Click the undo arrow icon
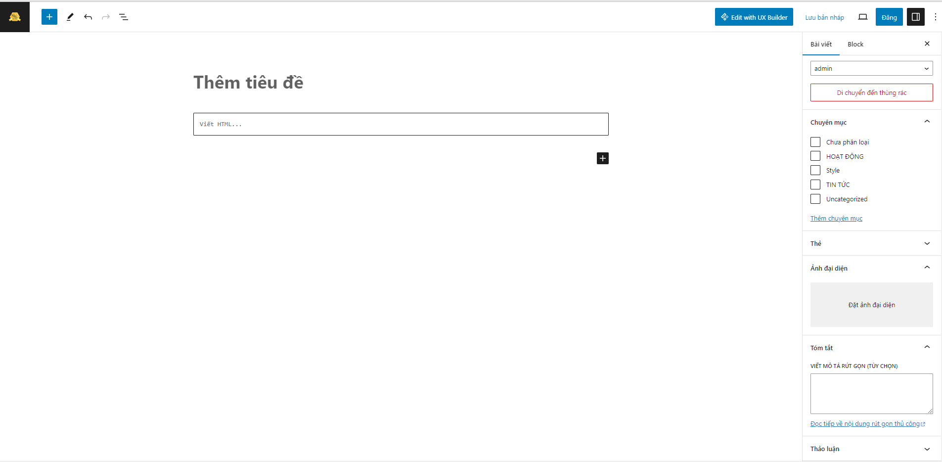 pos(88,17)
